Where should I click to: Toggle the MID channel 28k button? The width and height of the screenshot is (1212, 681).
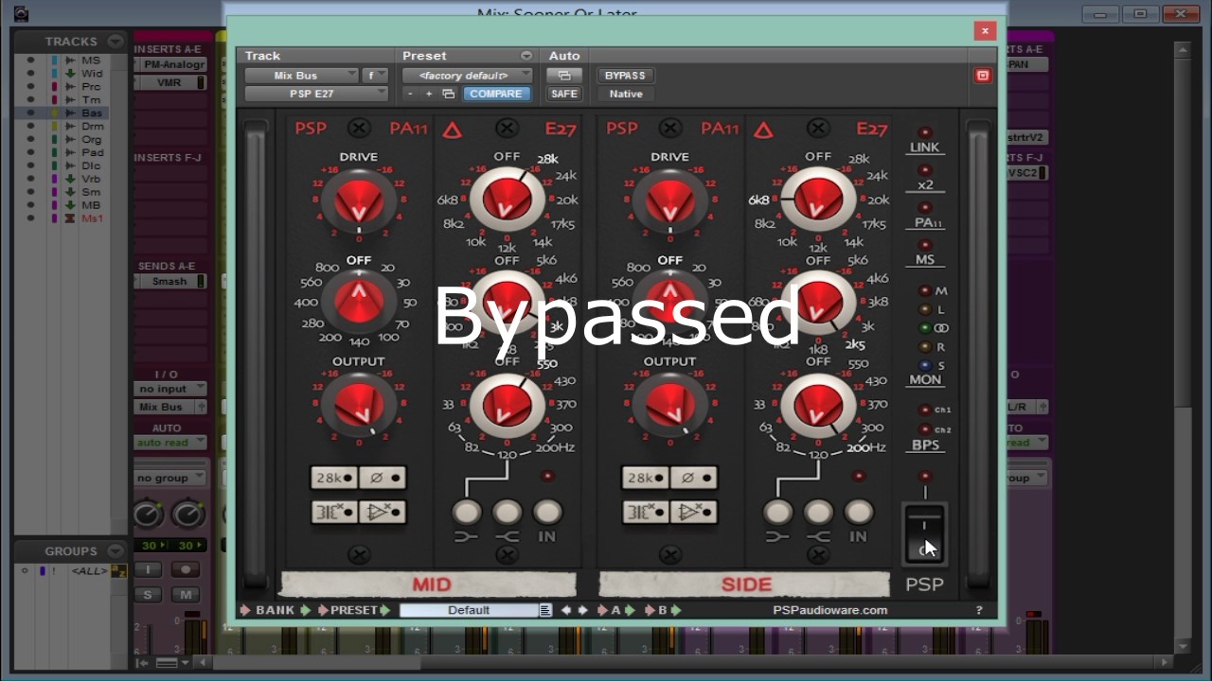[334, 478]
